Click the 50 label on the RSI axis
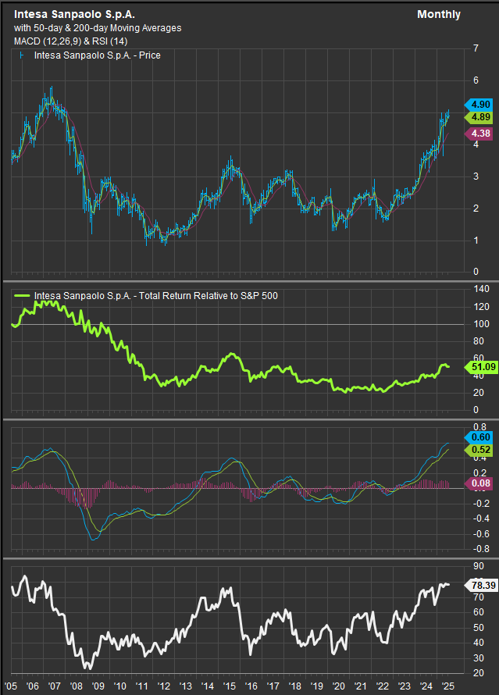 click(479, 628)
